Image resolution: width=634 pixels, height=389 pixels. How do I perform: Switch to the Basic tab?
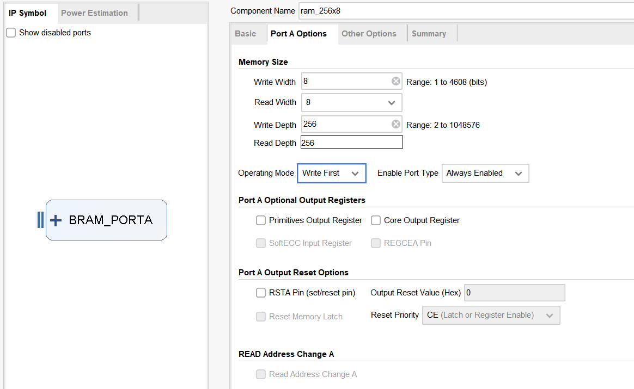coord(245,34)
